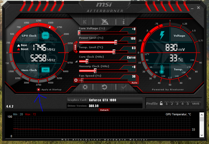The image size is (209, 144).
Task: Click monitor scrollbar down arrow
Action: click(x=202, y=135)
